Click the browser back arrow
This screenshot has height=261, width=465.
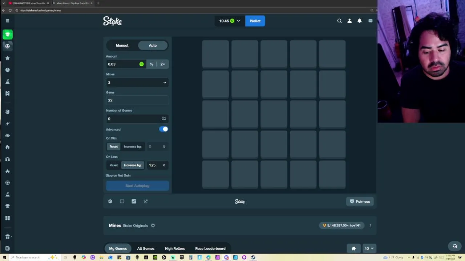coord(4,10)
